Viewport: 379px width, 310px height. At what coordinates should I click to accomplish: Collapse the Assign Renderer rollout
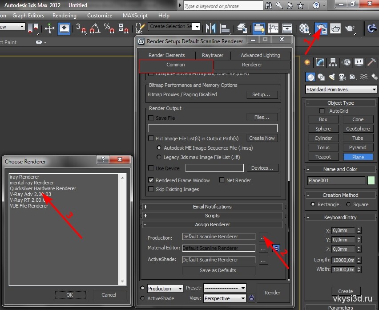(212, 224)
